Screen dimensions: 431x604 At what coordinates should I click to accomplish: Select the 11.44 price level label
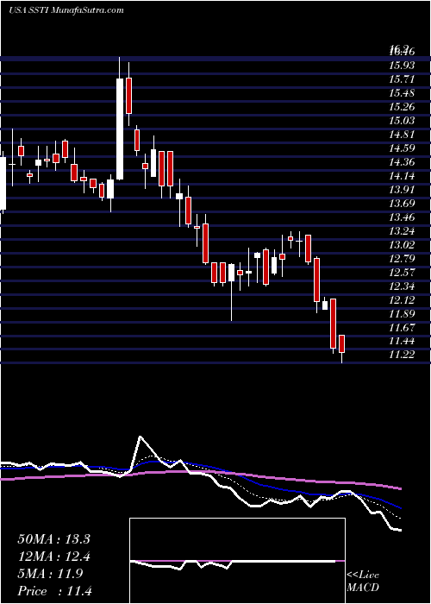point(402,342)
